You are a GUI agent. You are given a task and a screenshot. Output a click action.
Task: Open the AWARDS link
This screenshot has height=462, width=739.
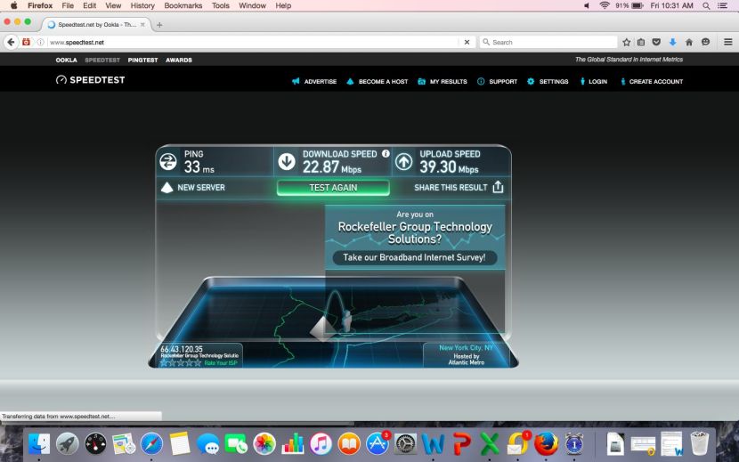(x=179, y=61)
